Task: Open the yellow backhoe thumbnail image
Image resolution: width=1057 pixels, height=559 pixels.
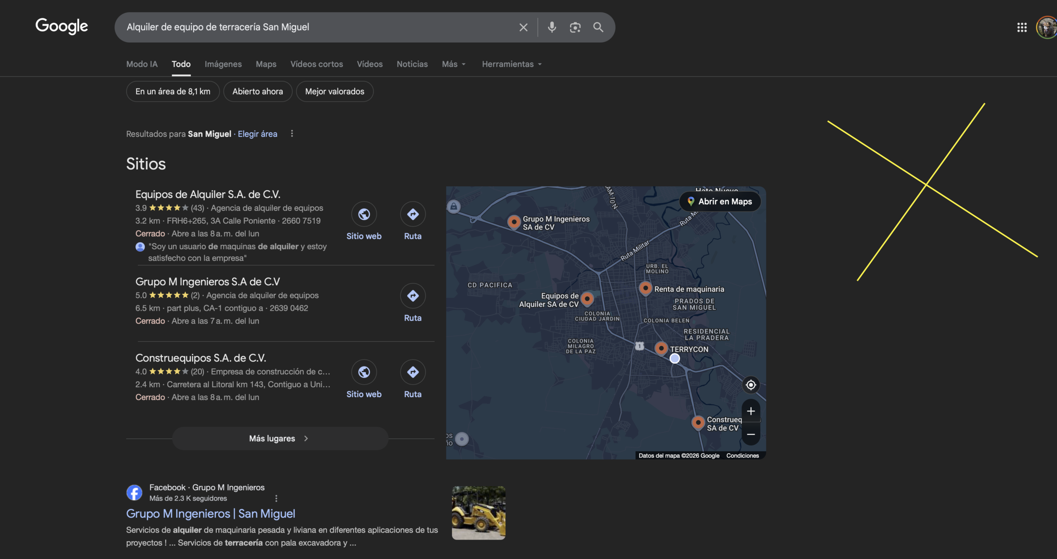Action: point(479,513)
